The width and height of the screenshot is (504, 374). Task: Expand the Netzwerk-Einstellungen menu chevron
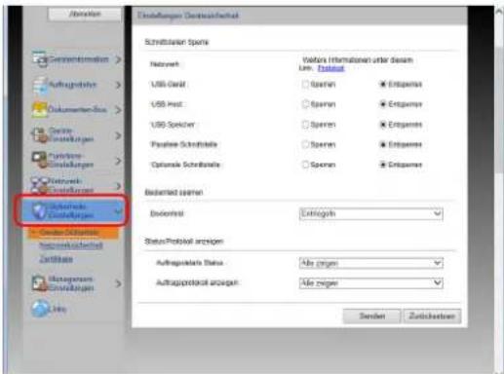118,186
